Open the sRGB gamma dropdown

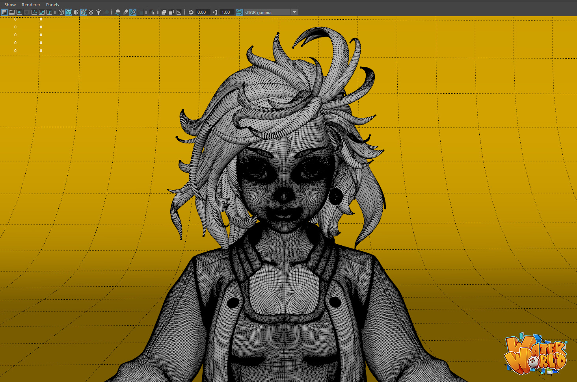[x=294, y=12]
